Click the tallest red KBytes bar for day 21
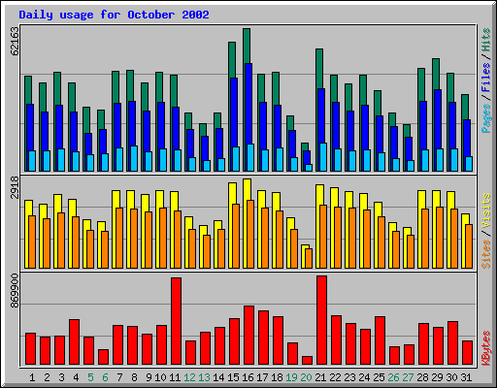The width and height of the screenshot is (497, 388). [321, 320]
